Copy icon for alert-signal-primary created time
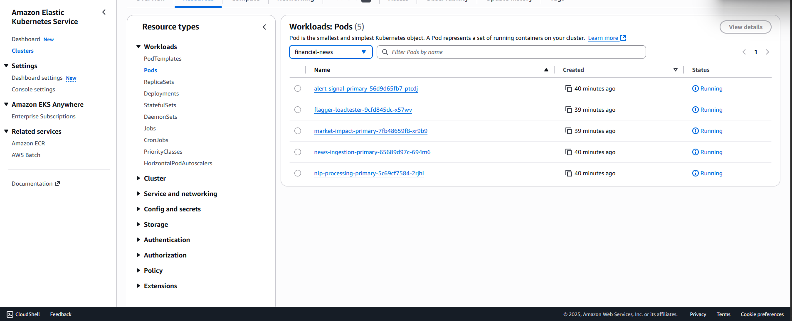The height and width of the screenshot is (321, 792). [568, 88]
